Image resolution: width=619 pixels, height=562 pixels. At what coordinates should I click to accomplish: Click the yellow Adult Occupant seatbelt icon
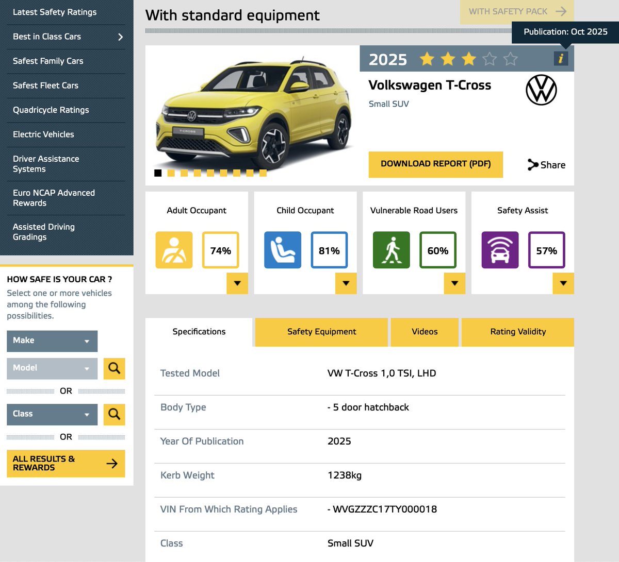(x=174, y=250)
